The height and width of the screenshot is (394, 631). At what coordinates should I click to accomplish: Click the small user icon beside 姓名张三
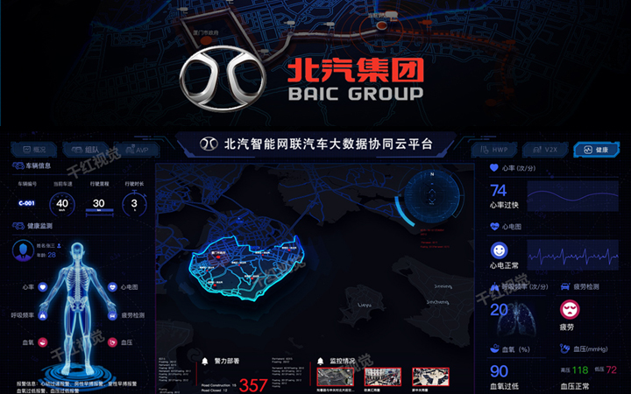60,245
